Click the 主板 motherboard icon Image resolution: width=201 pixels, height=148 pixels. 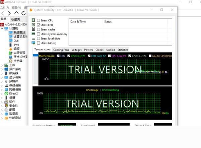coord(6,65)
